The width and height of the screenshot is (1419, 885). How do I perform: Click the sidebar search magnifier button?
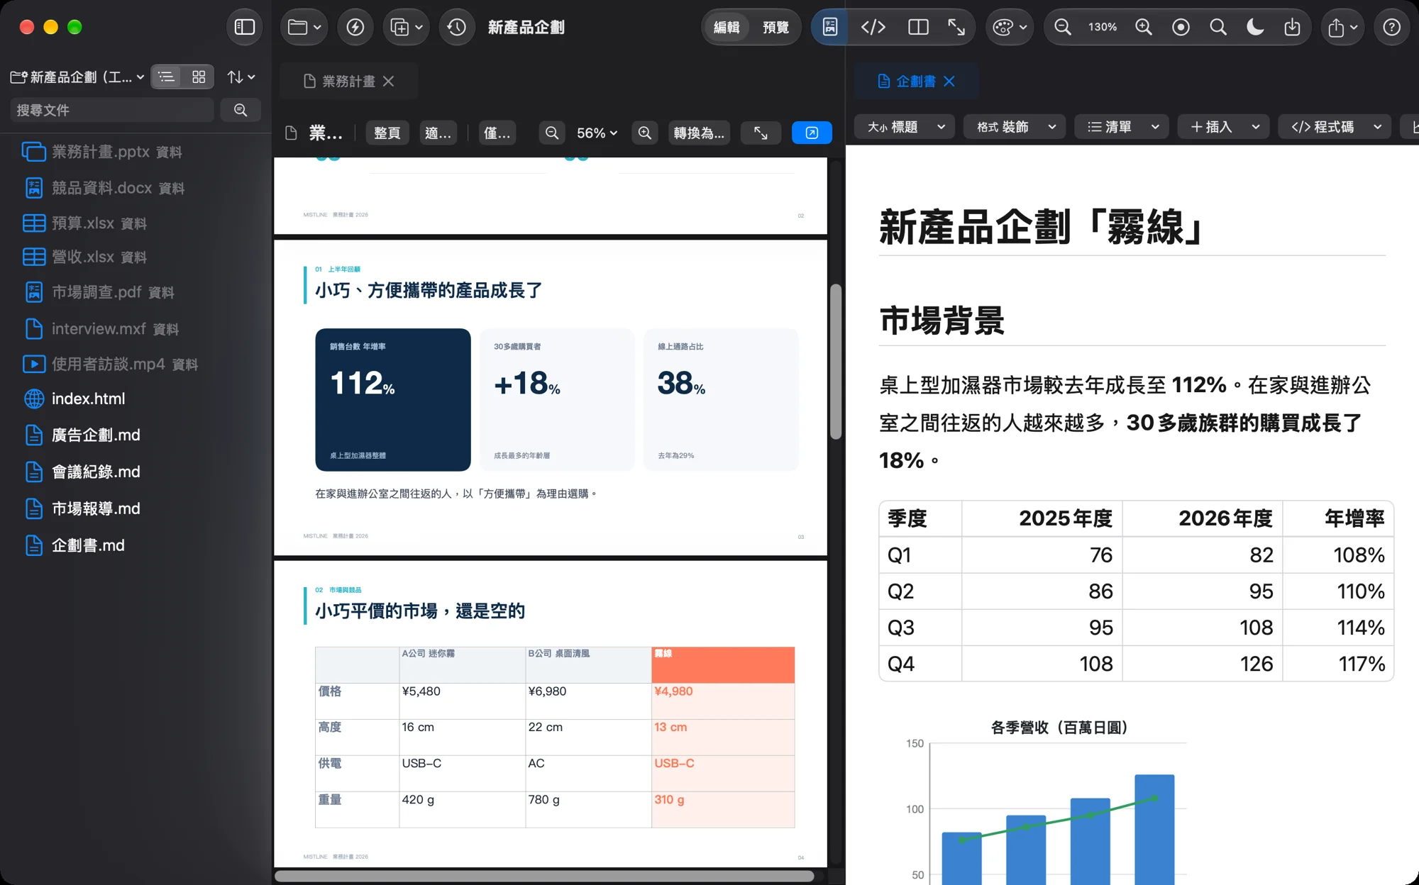[x=241, y=110]
